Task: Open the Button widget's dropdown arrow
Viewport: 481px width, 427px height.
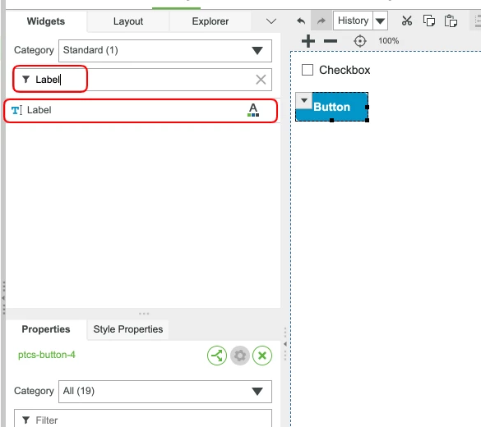Action: pos(304,100)
